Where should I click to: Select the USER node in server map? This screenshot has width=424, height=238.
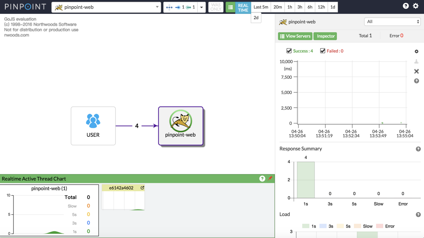(x=93, y=126)
